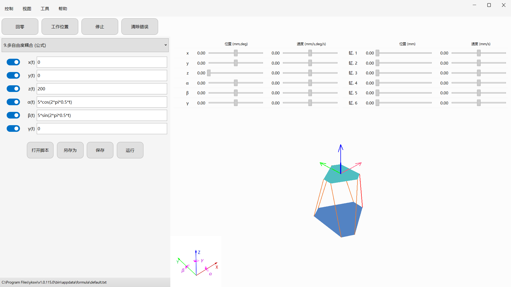Click the α(t) formula input field

[102, 102]
